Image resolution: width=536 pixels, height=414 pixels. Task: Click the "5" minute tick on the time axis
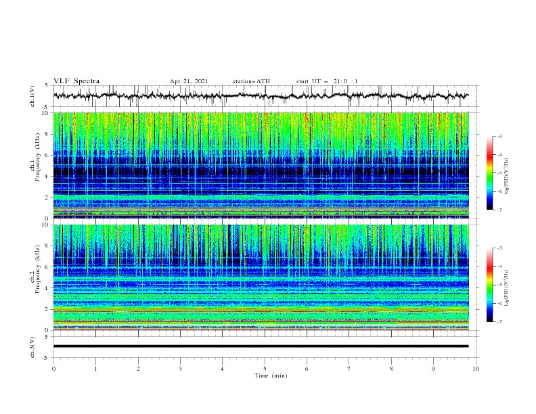pyautogui.click(x=265, y=369)
